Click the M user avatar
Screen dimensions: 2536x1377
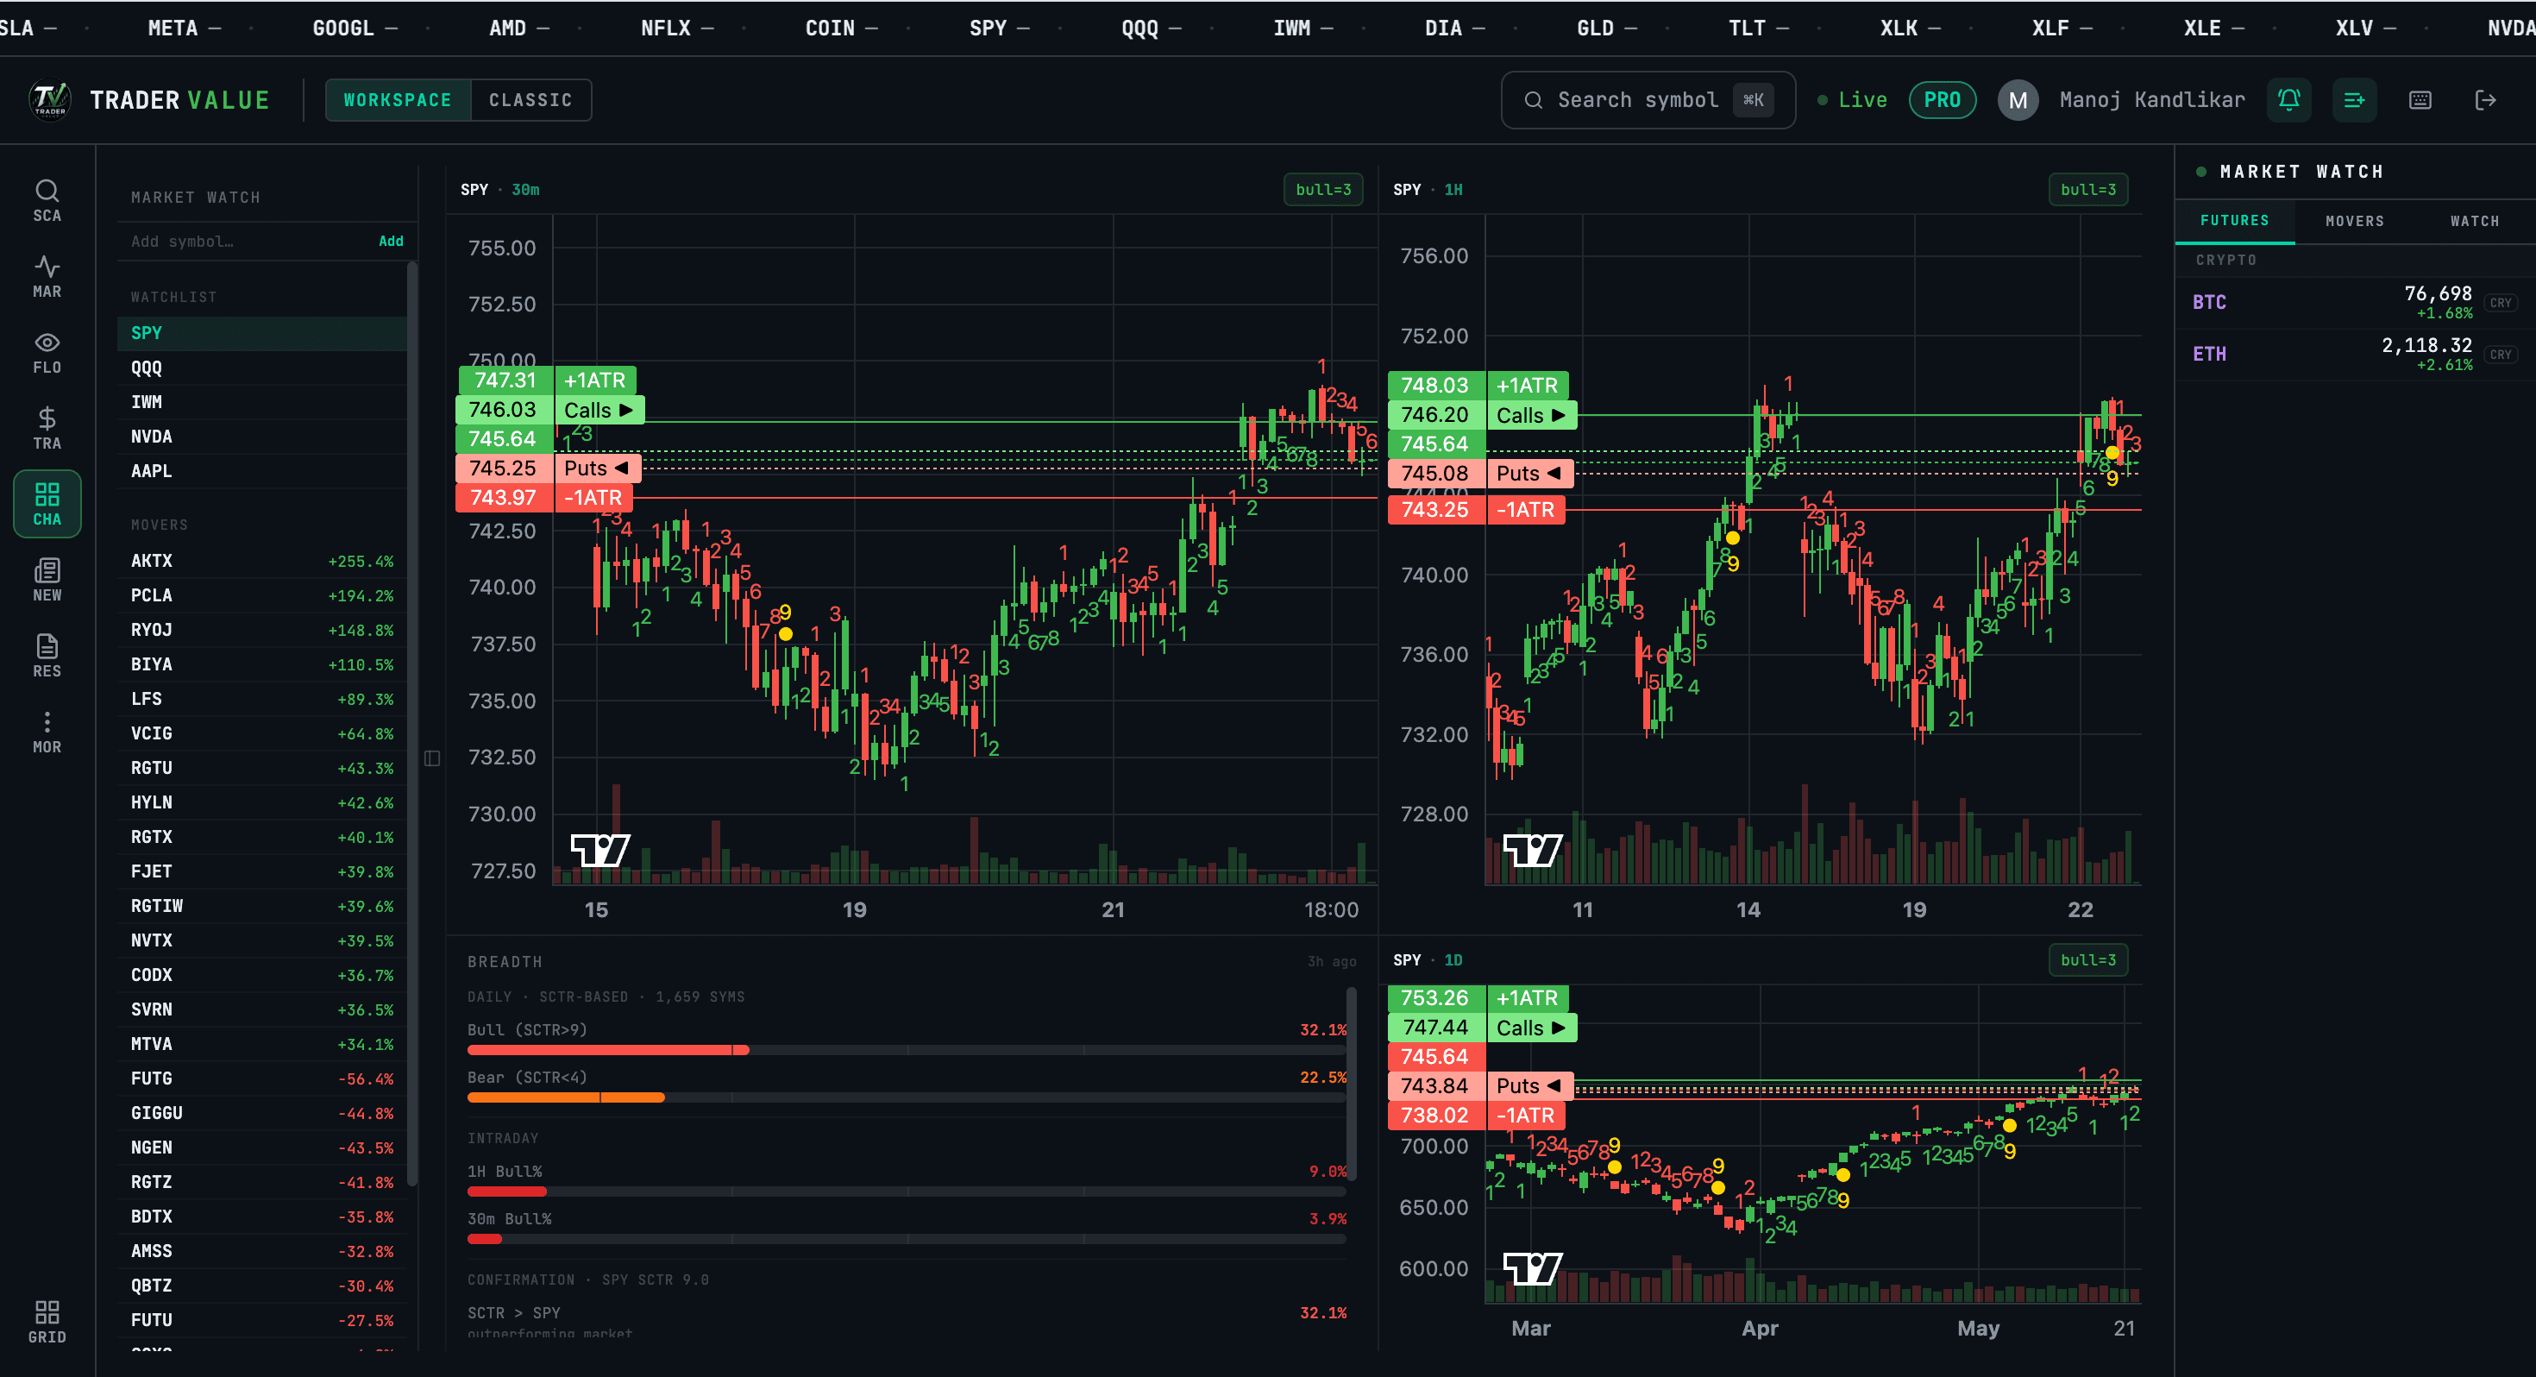tap(2018, 99)
